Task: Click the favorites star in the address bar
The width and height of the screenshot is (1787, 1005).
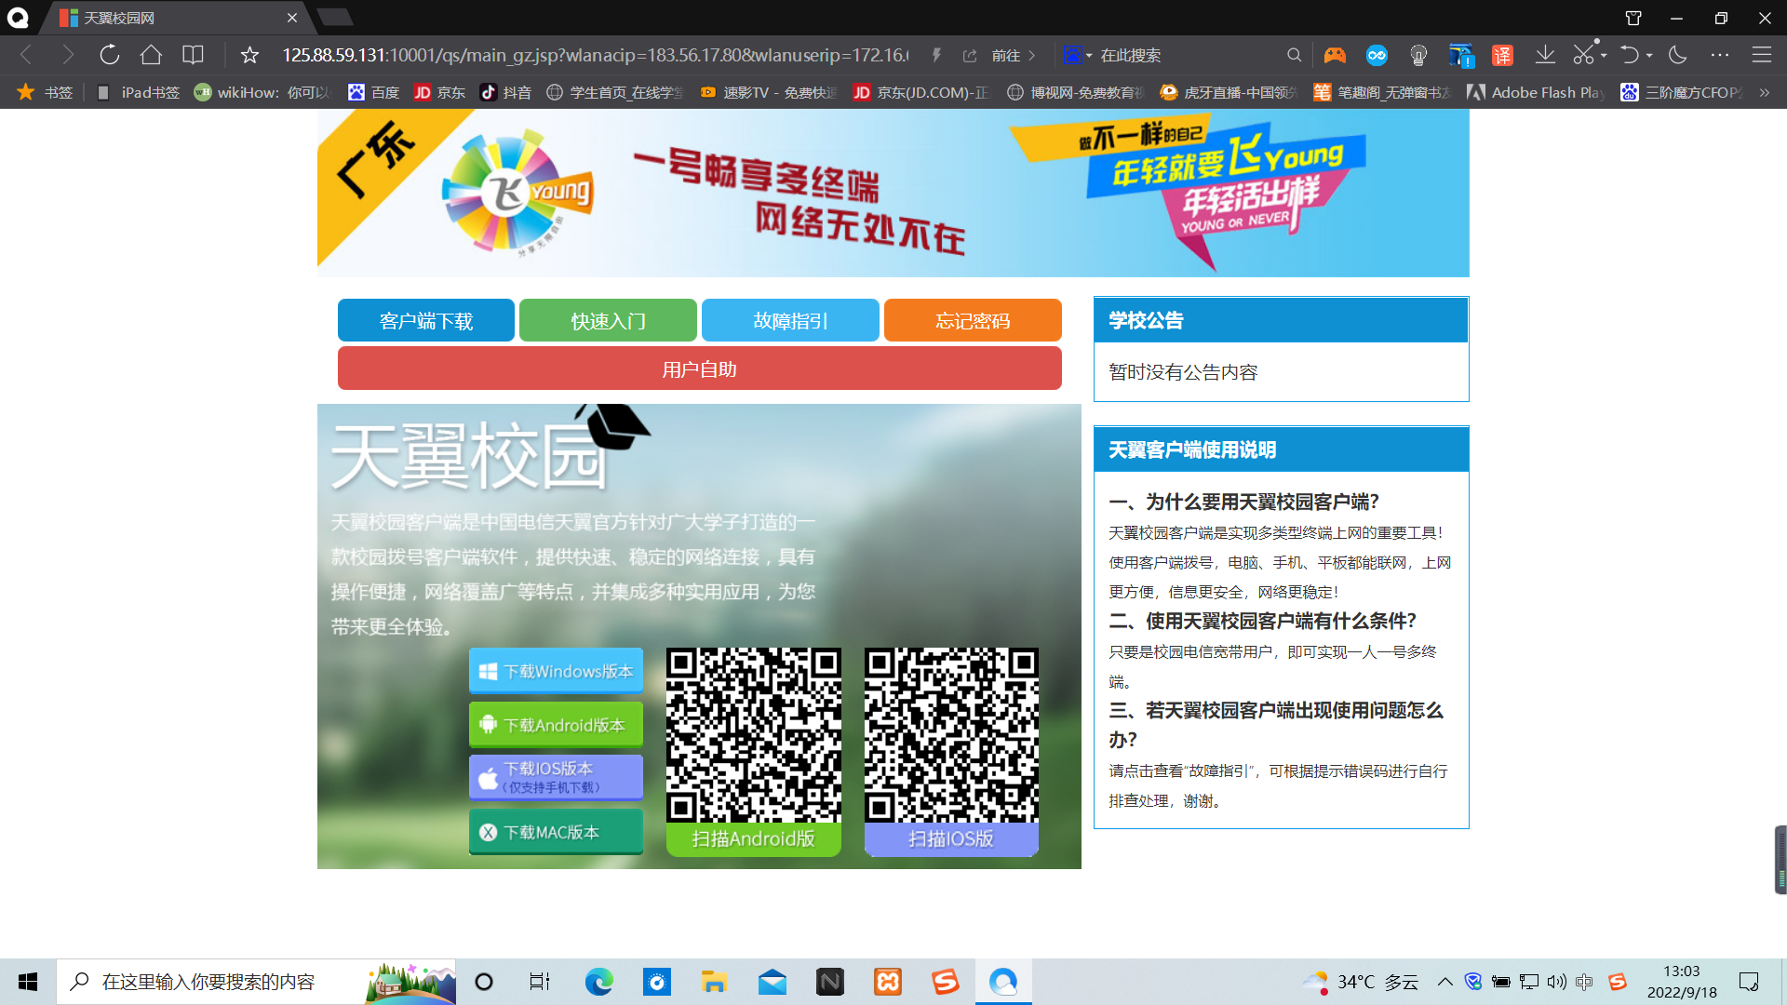Action: [249, 55]
